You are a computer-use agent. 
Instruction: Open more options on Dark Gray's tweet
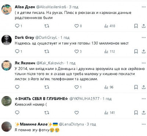click(144, 37)
